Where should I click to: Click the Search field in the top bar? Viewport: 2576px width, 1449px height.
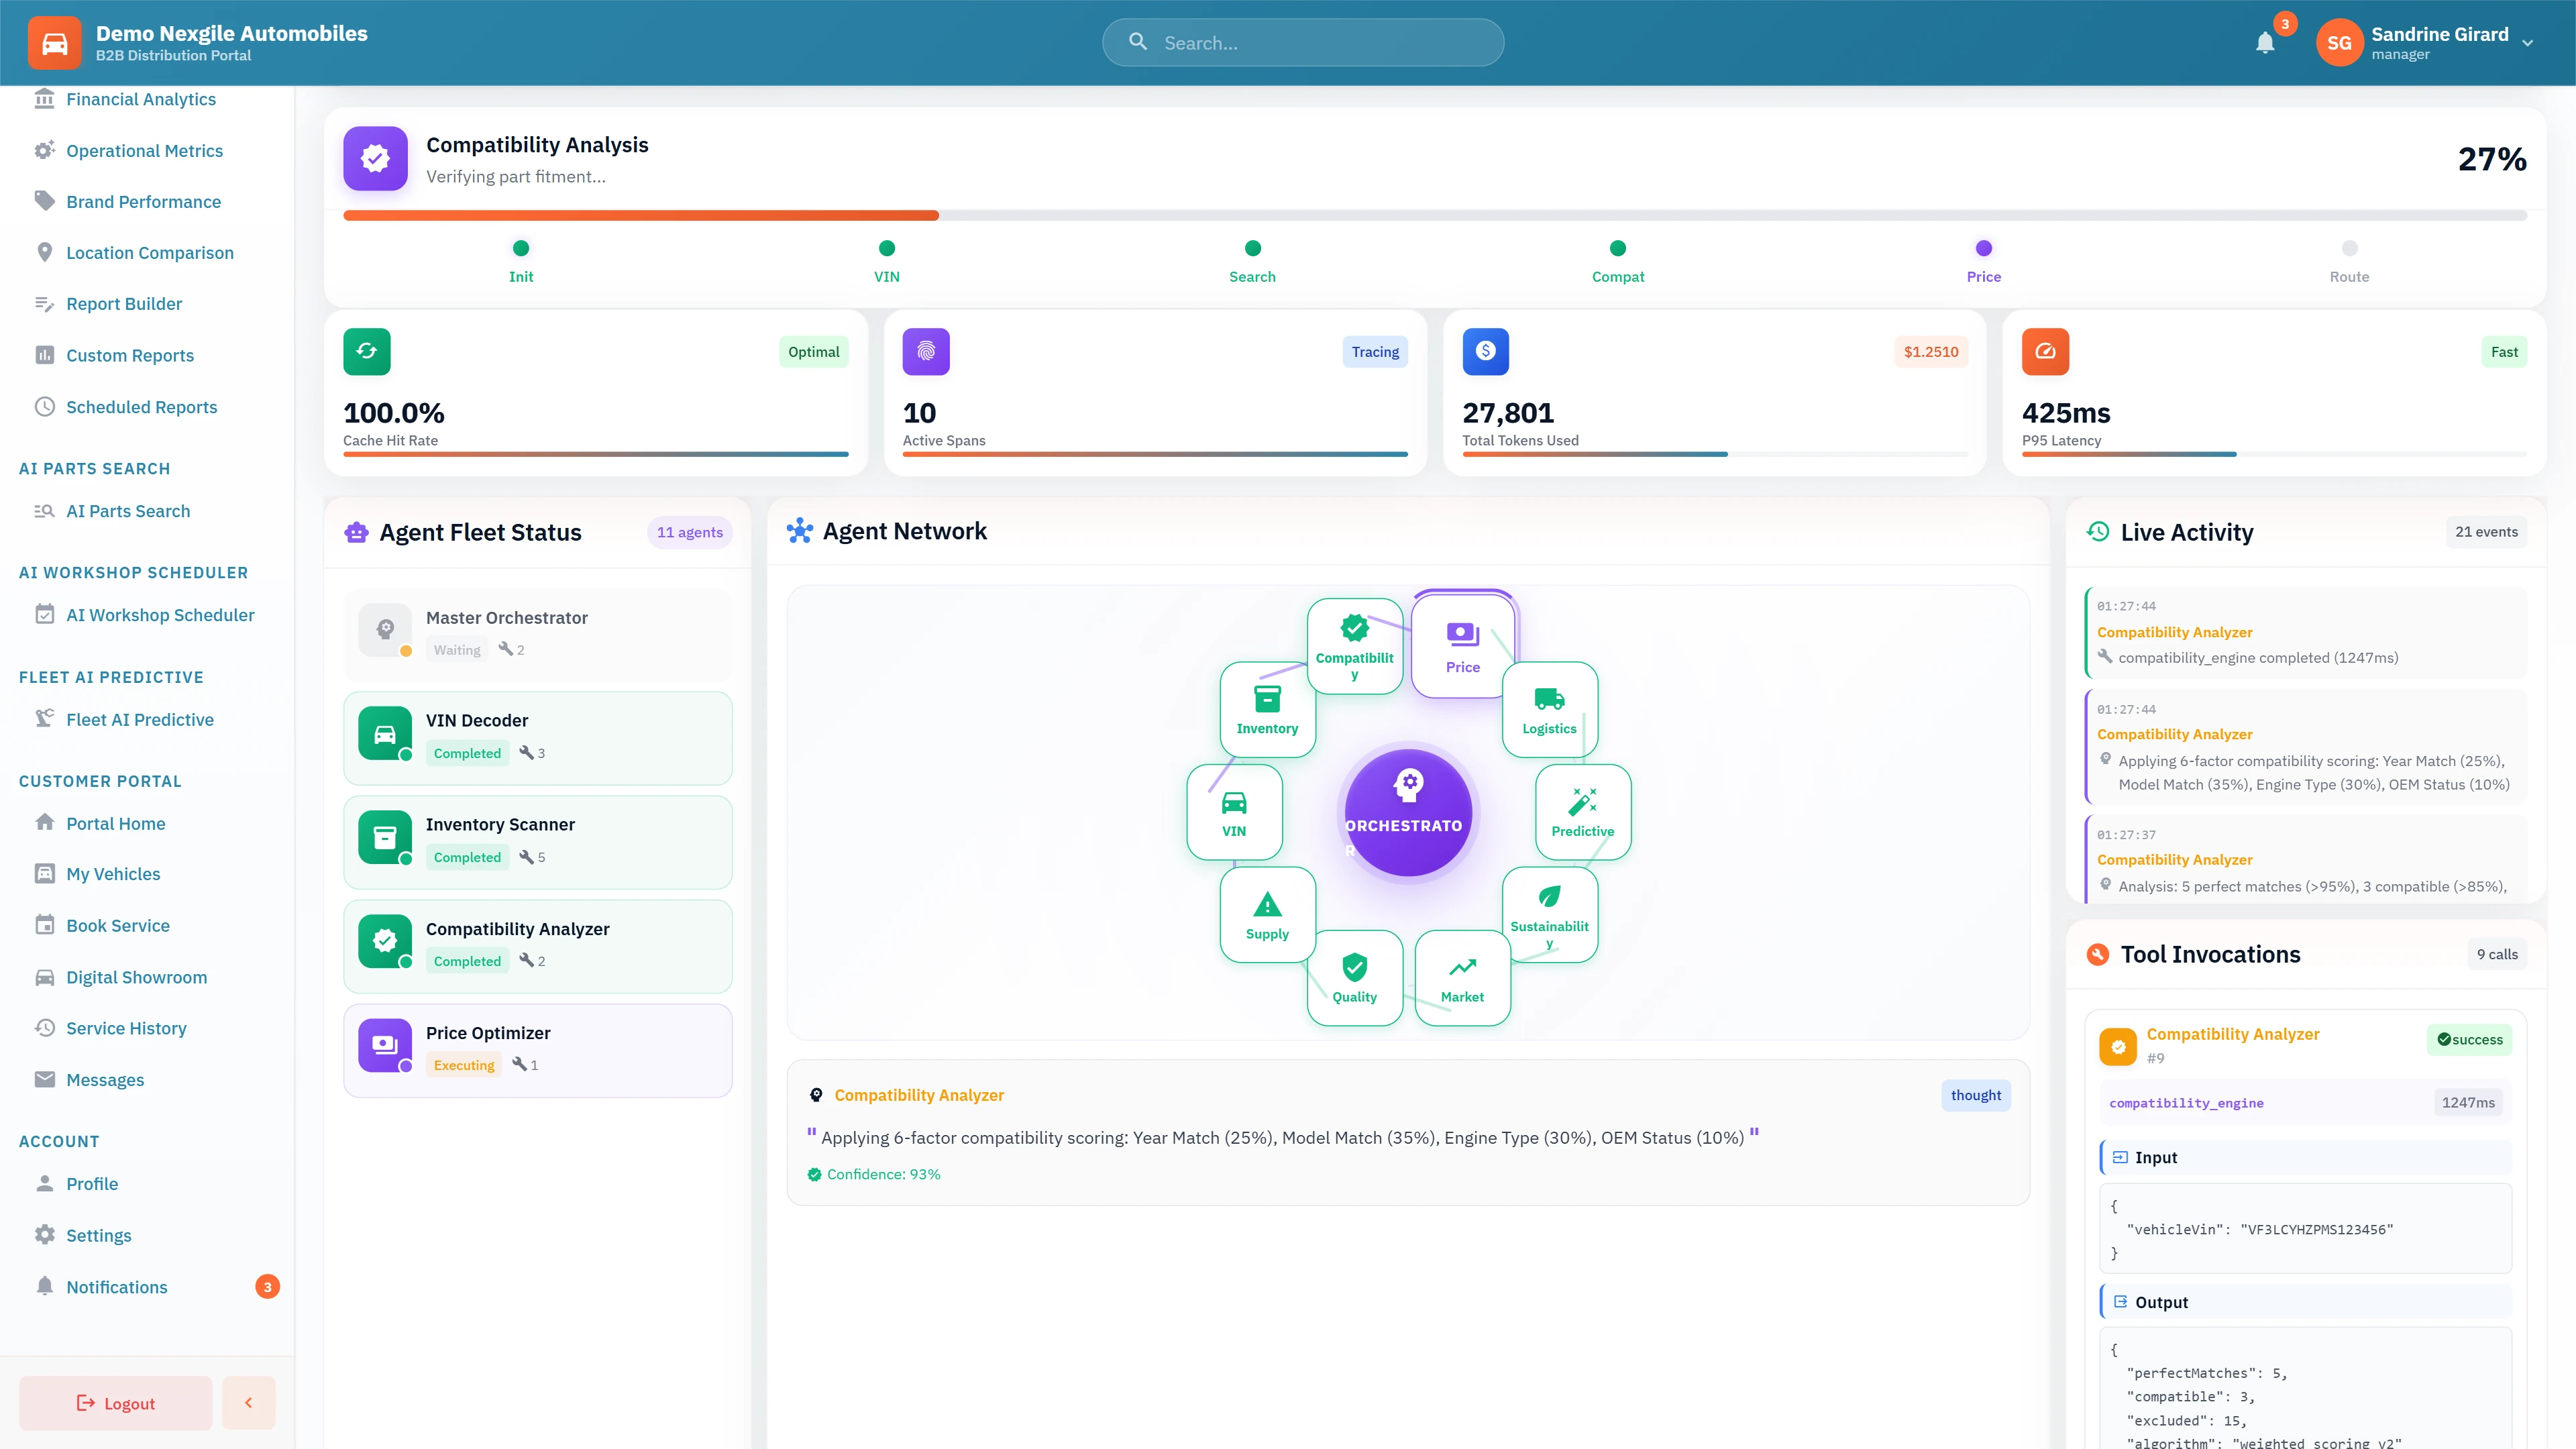pos(1302,42)
